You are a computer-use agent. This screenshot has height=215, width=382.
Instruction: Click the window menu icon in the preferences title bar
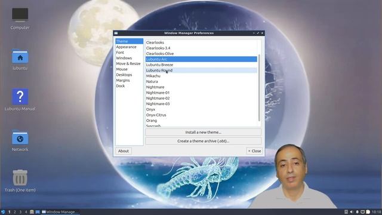116,33
